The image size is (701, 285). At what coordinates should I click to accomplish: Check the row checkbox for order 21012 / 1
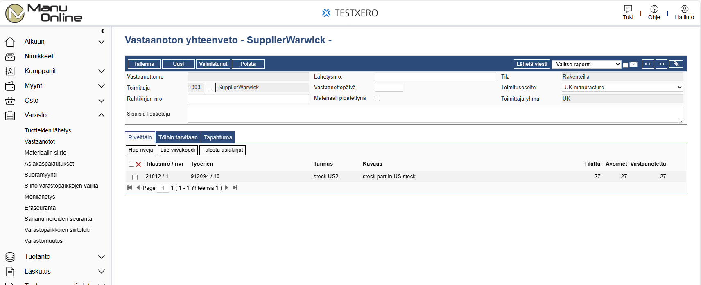135,177
